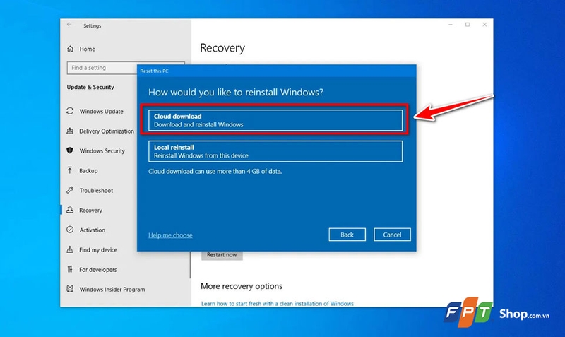Click the How would you like to reinstall heading
This screenshot has height=337, width=565.
[x=236, y=93]
